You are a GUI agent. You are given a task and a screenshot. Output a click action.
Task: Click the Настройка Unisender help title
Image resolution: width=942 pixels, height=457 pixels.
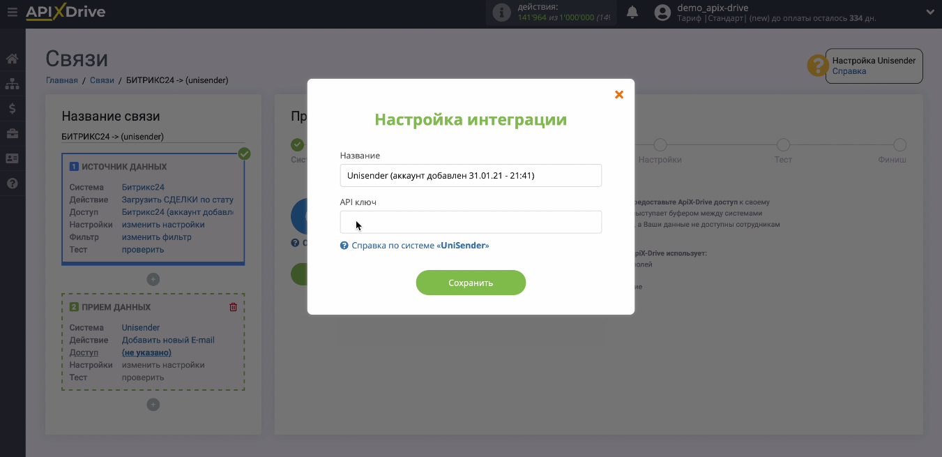(874, 61)
